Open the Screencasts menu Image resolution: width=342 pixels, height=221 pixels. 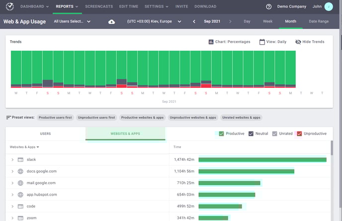tap(99, 6)
